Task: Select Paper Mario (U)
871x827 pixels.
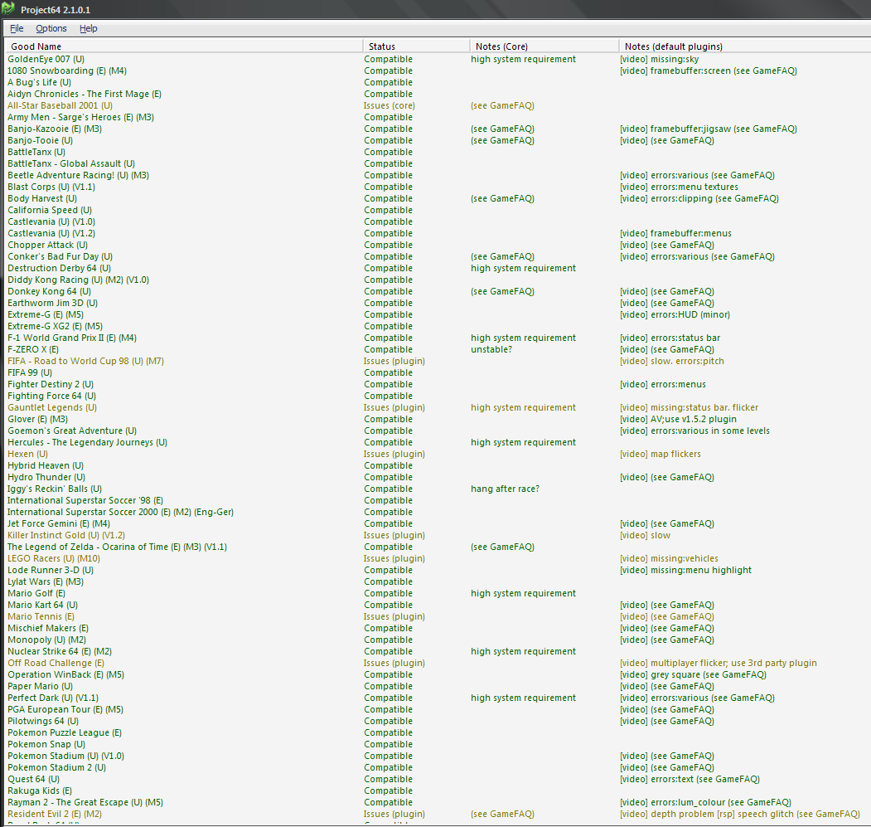Action: coord(40,686)
